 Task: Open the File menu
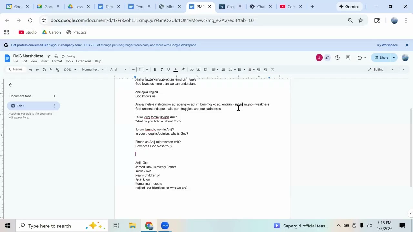[x=15, y=61]
